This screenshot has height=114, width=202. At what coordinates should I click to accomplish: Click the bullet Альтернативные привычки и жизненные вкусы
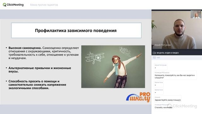pyautogui.click(x=40, y=70)
